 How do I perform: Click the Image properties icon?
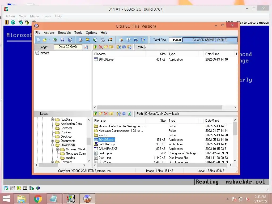point(121,40)
